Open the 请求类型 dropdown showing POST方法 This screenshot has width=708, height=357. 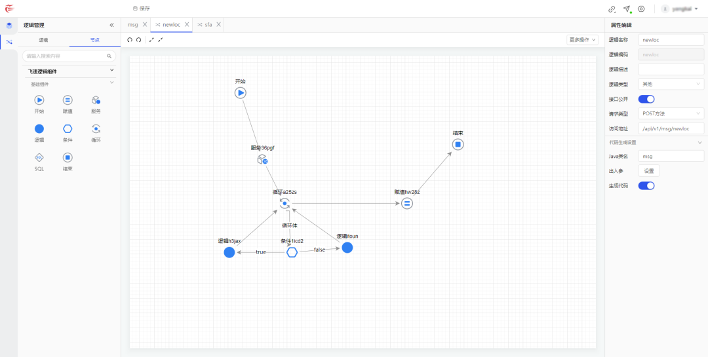pyautogui.click(x=671, y=114)
